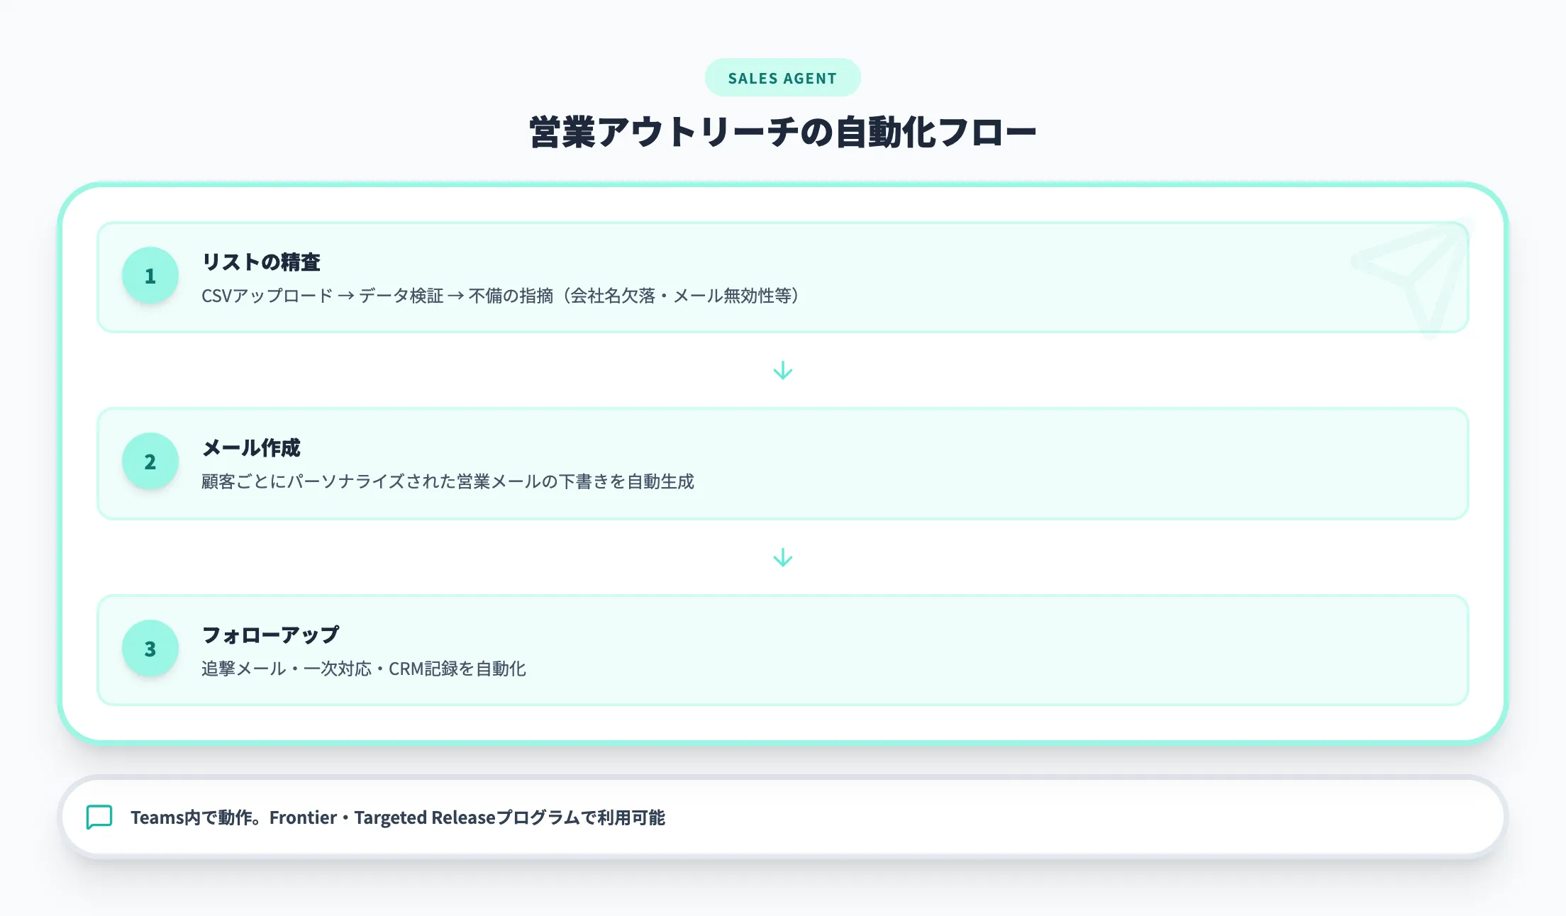
Task: Click the down arrow below step 2
Action: tap(782, 558)
